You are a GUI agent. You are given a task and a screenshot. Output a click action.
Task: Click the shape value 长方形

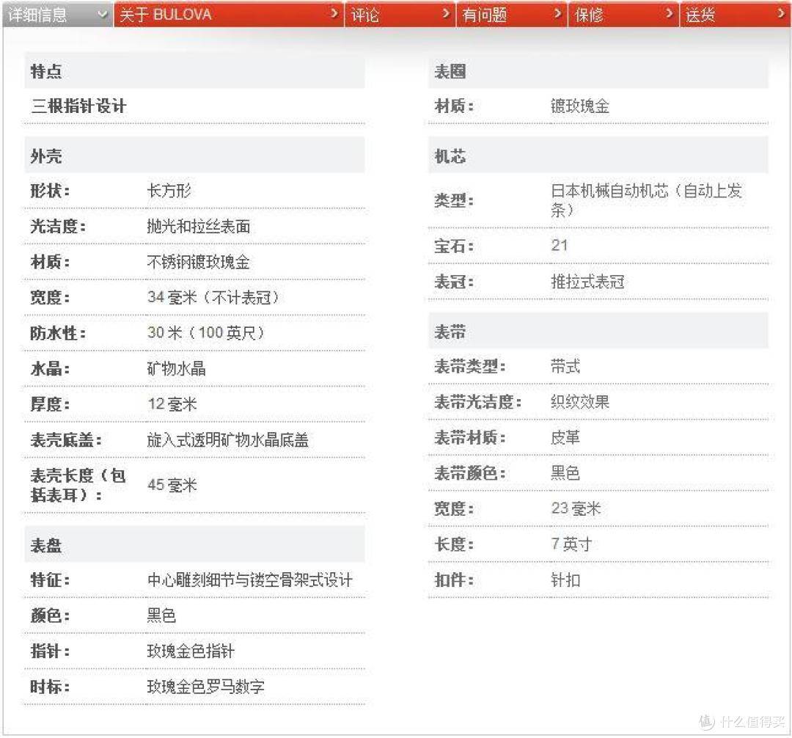click(x=169, y=191)
